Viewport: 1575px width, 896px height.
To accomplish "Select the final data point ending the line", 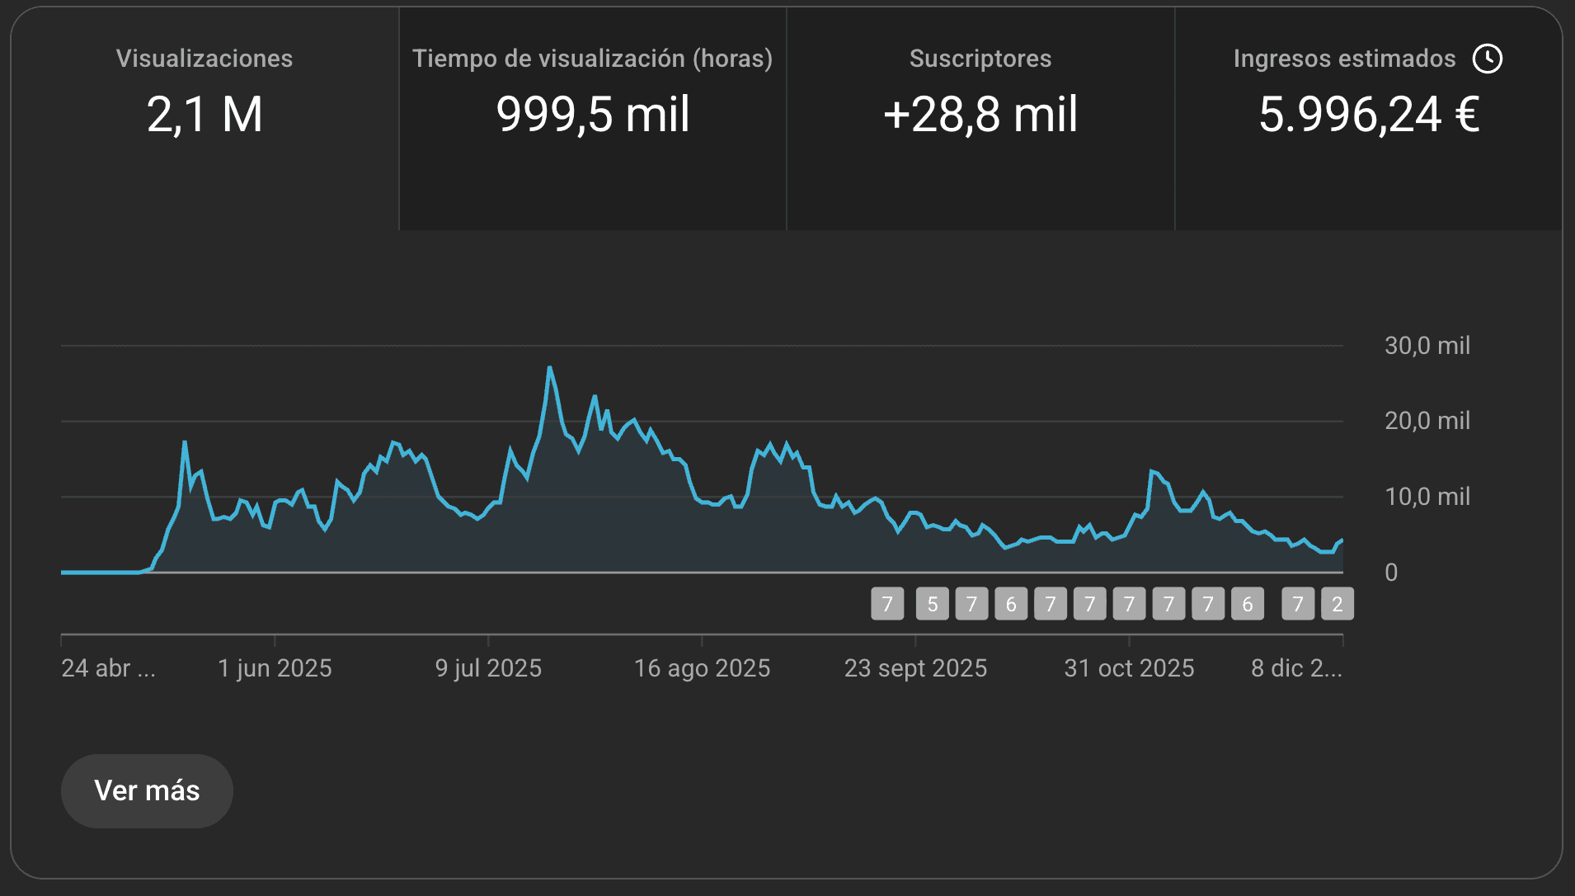I will [x=1342, y=540].
